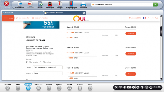
Task: Open a new Onglet tab icon
Action: (40, 4)
